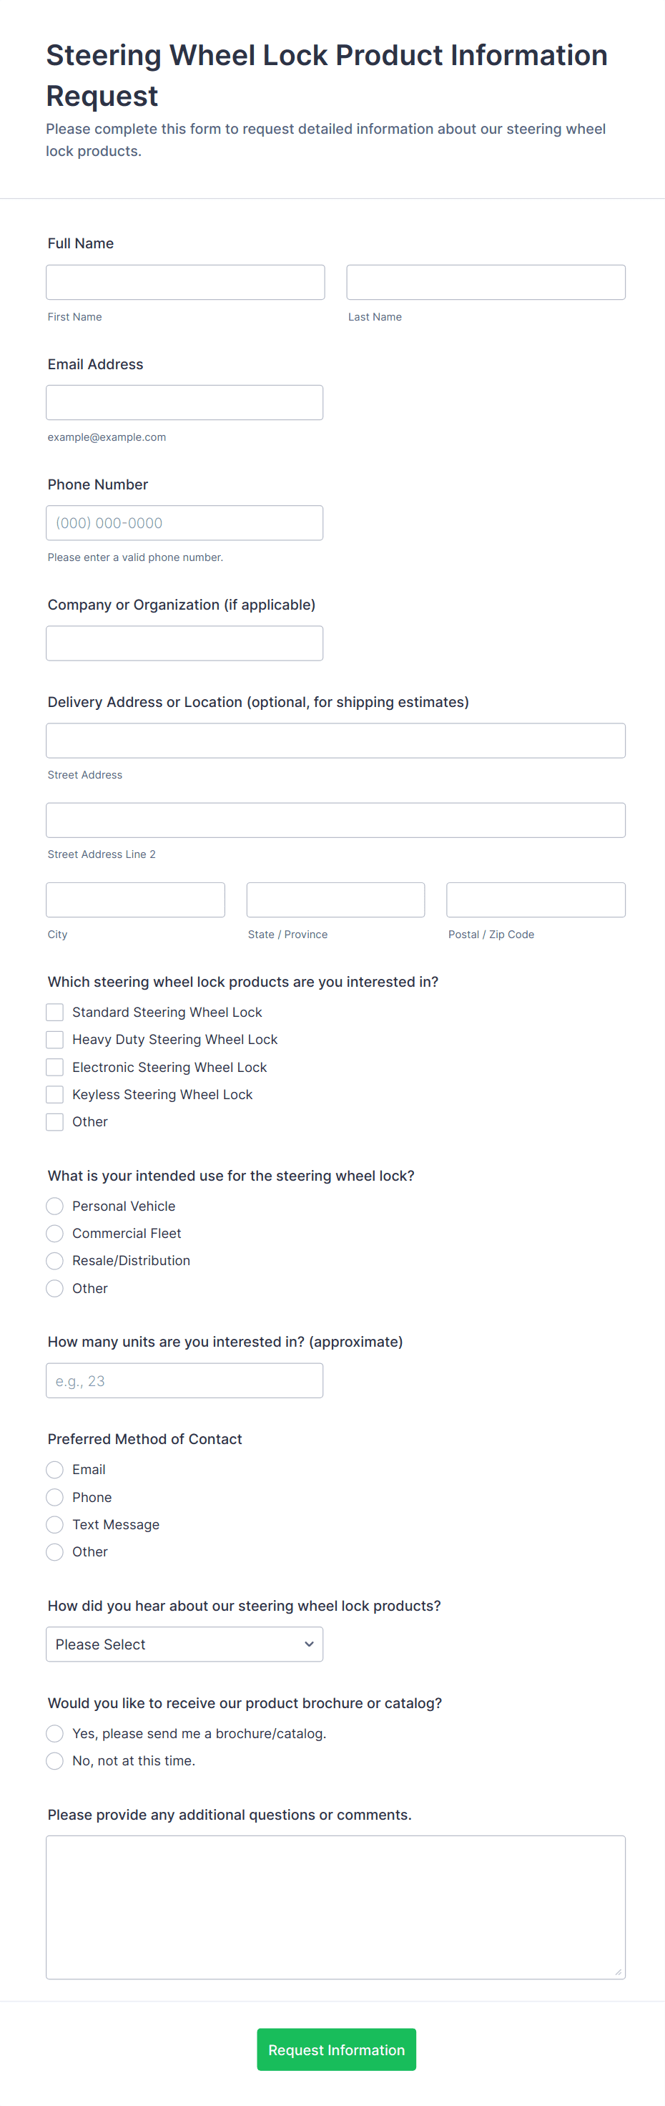665x2106 pixels.
Task: Tick the Heavy Duty Steering Wheel Lock checkbox
Action: tap(55, 1039)
